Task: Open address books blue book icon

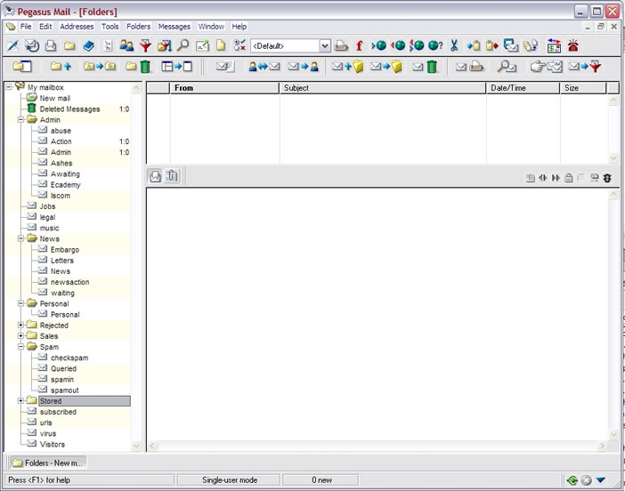Action: coord(88,45)
